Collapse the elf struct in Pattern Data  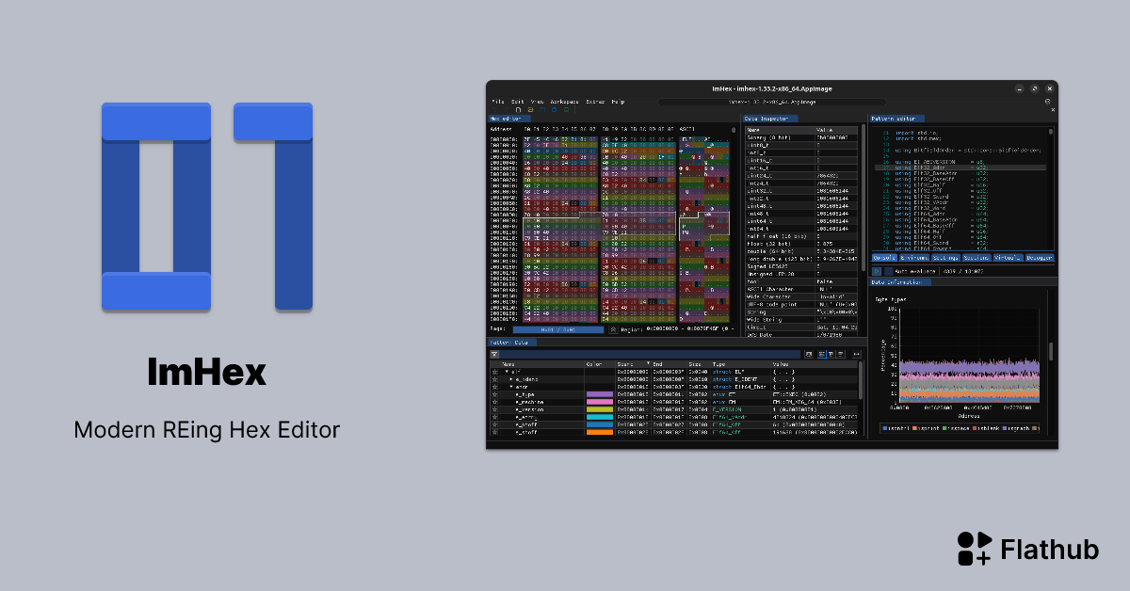508,372
